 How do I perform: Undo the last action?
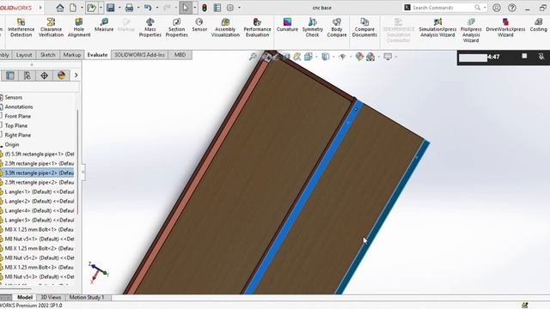point(148,8)
